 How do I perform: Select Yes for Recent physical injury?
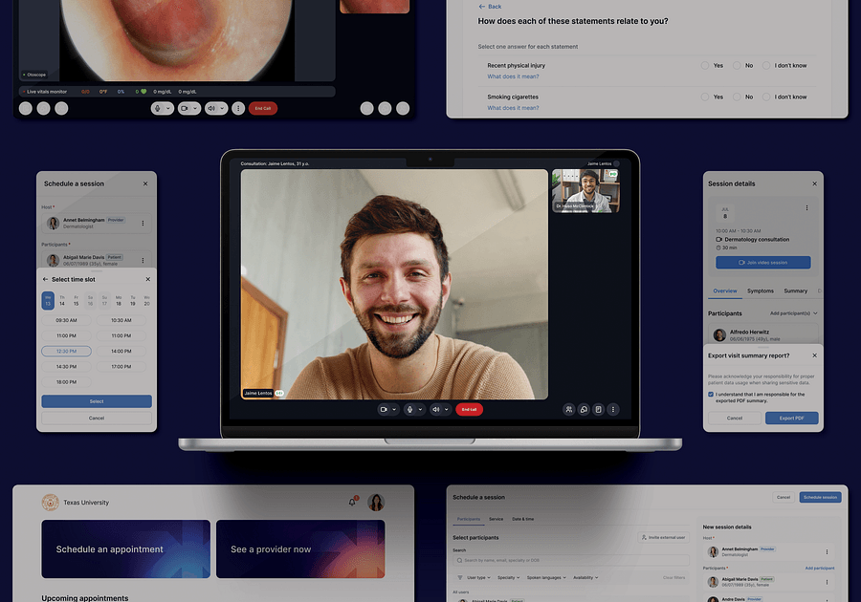point(705,66)
